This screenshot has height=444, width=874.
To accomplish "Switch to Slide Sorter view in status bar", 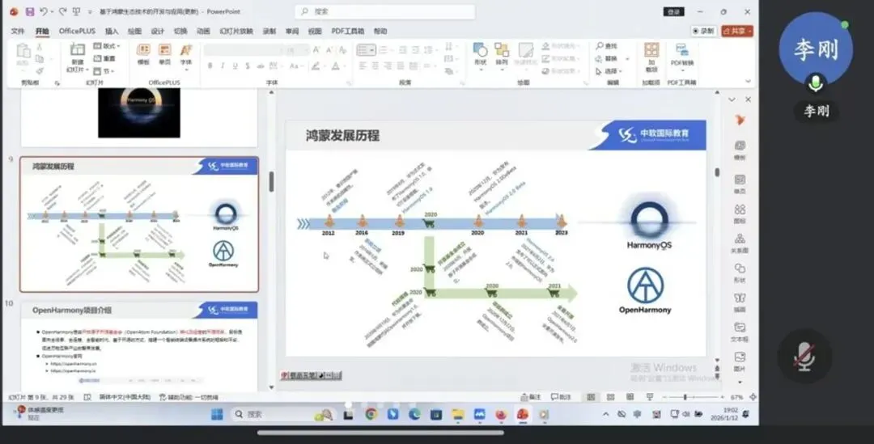I will click(611, 397).
